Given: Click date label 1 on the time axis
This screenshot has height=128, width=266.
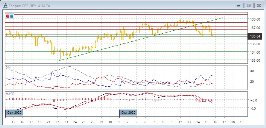Looking at the screenshot, I should point(119,122).
